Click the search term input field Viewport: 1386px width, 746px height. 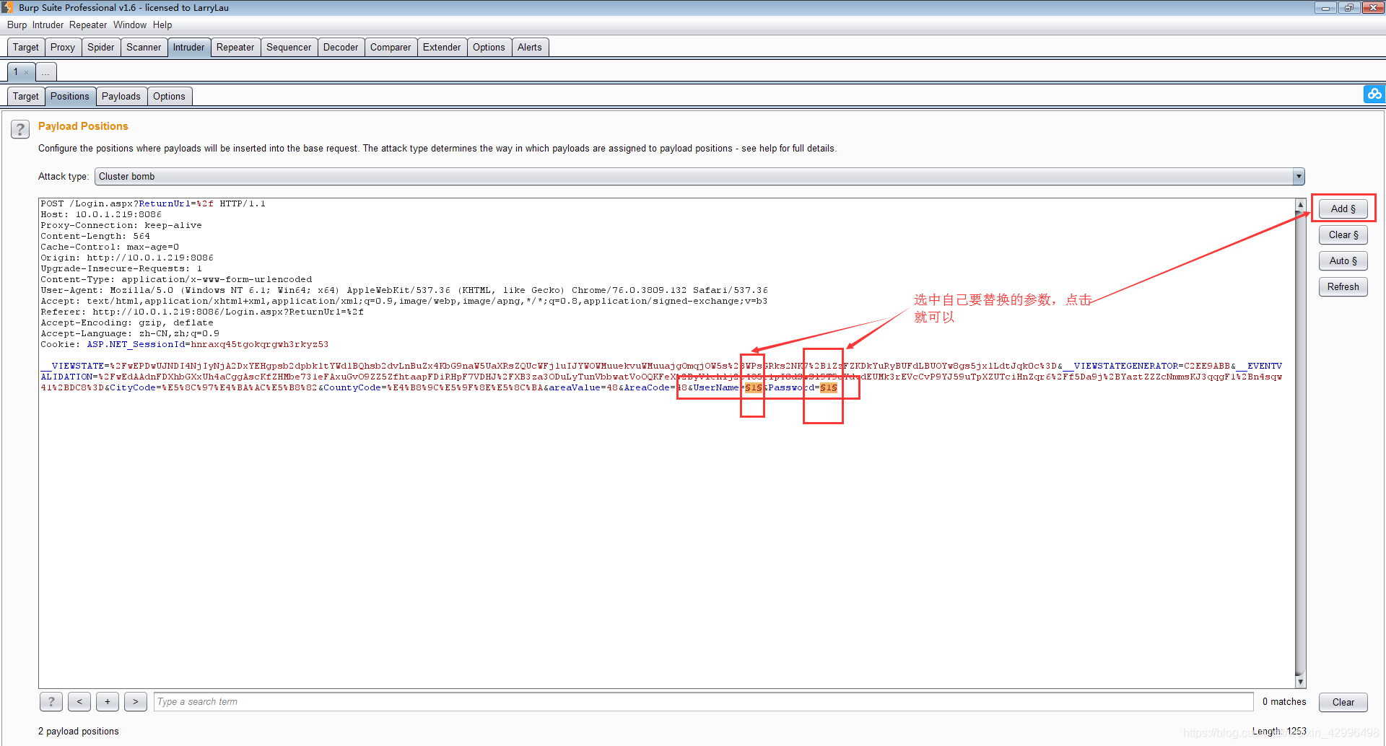(x=703, y=701)
